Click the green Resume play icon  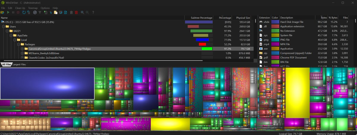8,12
